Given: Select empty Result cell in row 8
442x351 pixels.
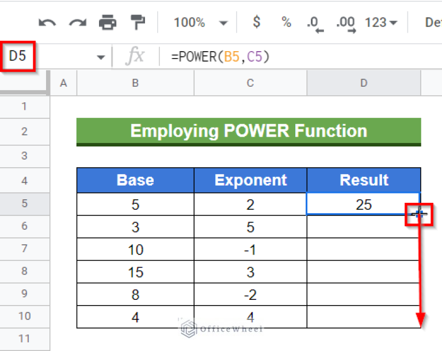Looking at the screenshot, I should pos(364,272).
